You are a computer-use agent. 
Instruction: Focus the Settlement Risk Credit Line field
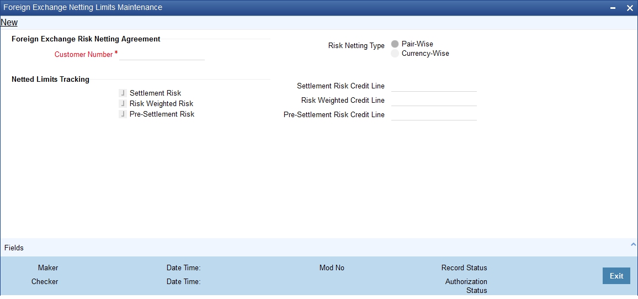(x=434, y=86)
